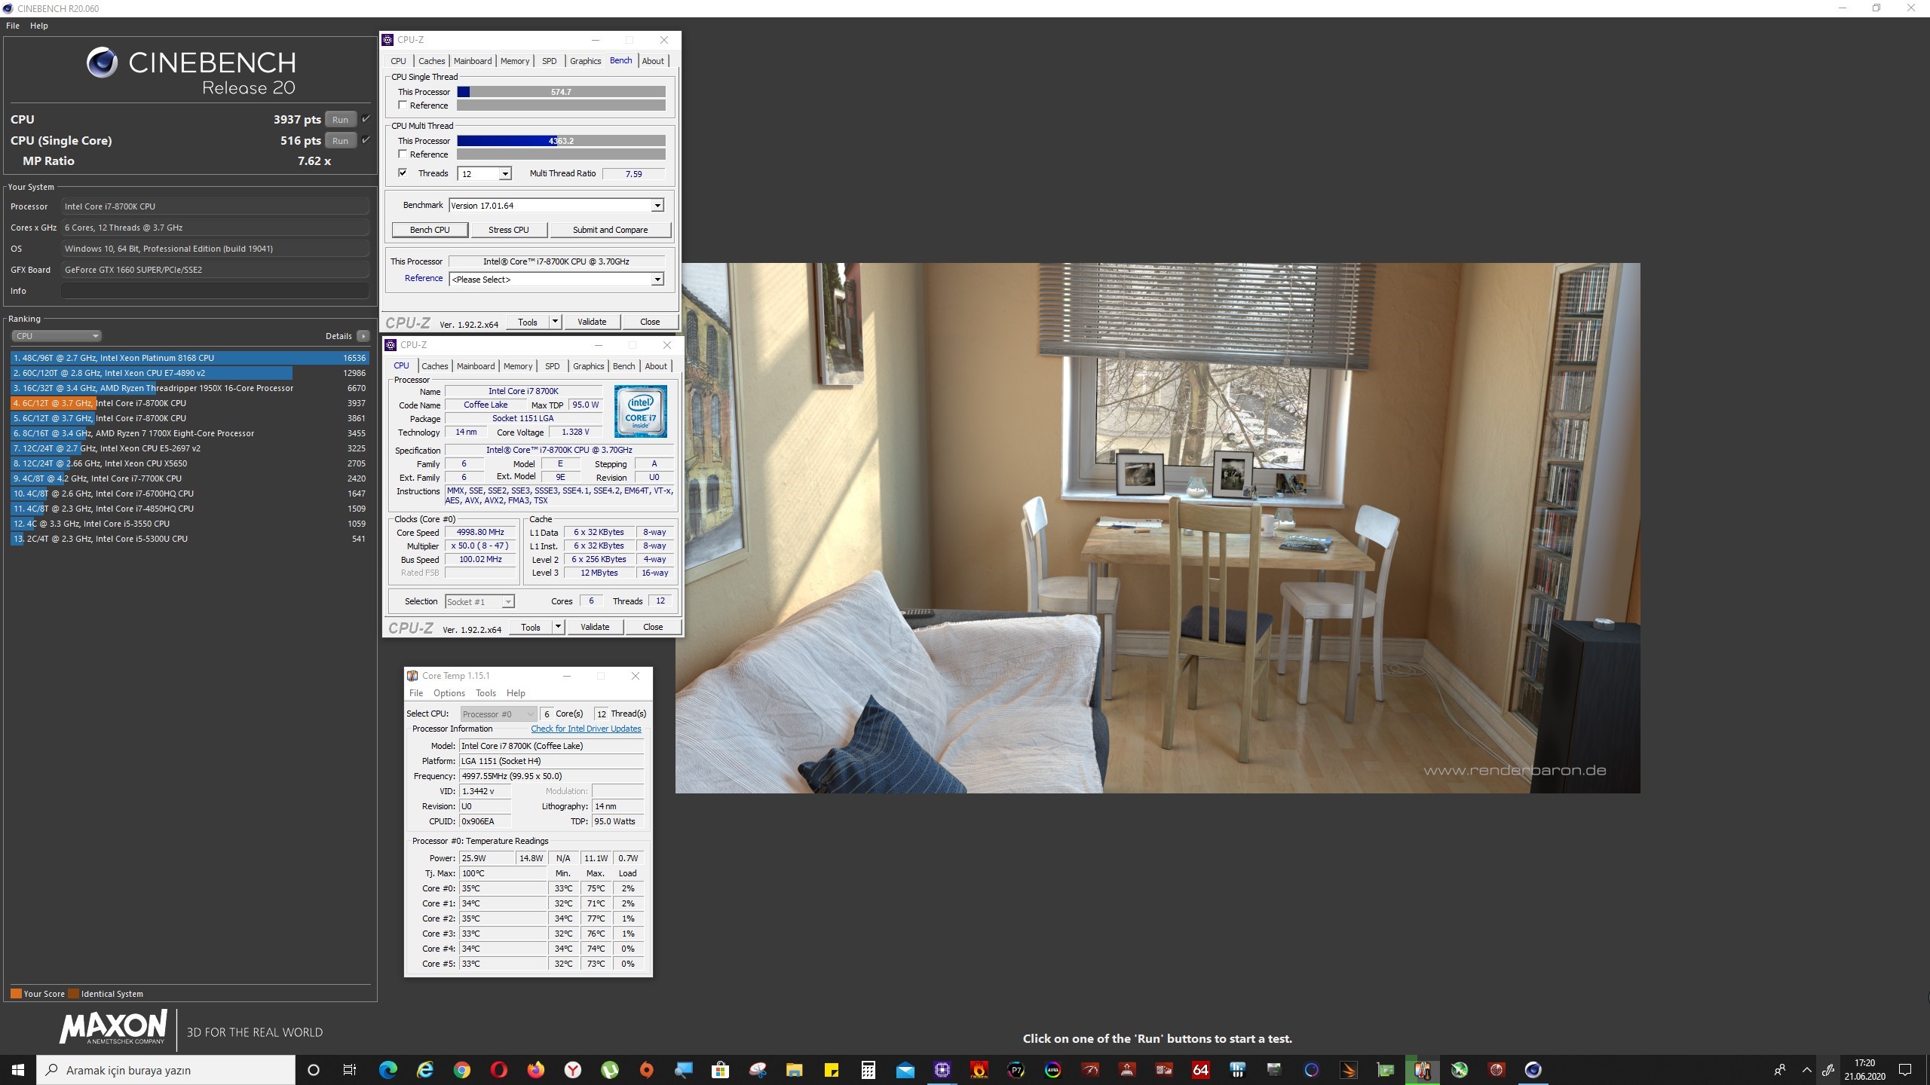
Task: Open the Socket #1 selection dropdown
Action: (479, 601)
